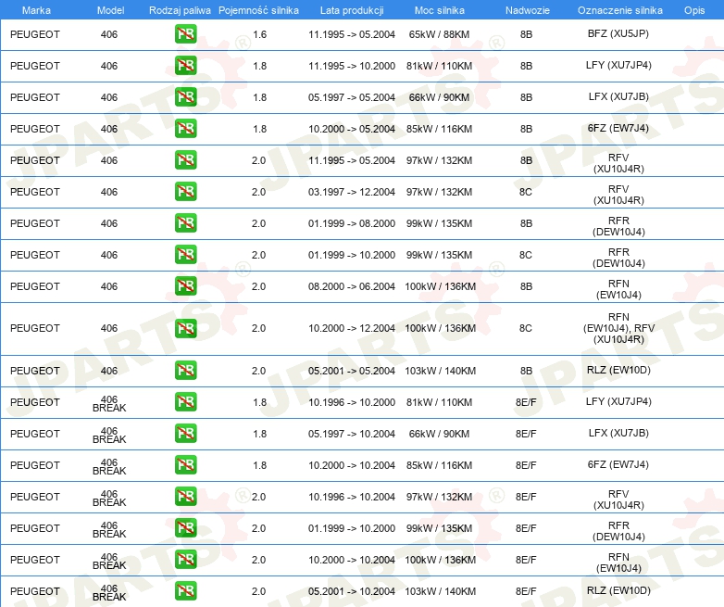Select the date range 08.2000 -> 06.2004
The width and height of the screenshot is (724, 607).
point(352,286)
